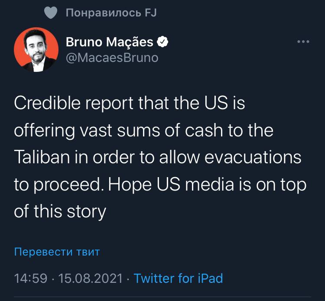
Task: Click the heart icon beside Понравилось
Action: (51, 13)
